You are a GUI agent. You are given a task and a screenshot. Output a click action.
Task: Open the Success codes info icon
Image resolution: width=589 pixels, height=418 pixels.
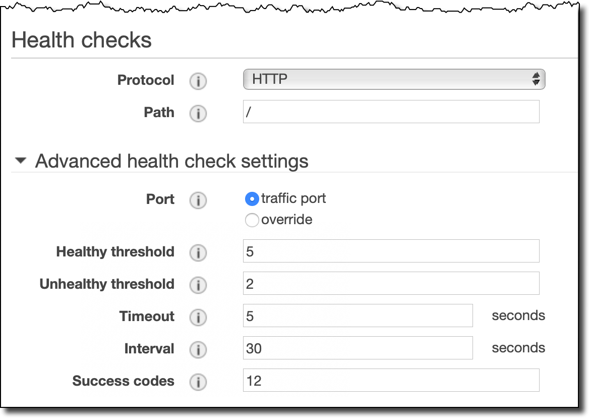pyautogui.click(x=198, y=382)
